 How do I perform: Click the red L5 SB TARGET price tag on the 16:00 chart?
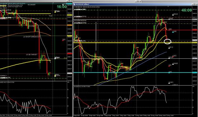pyautogui.click(x=70, y=54)
